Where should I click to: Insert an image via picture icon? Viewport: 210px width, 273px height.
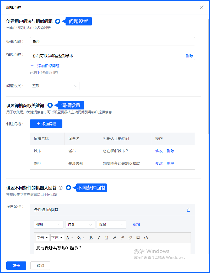point(138,238)
